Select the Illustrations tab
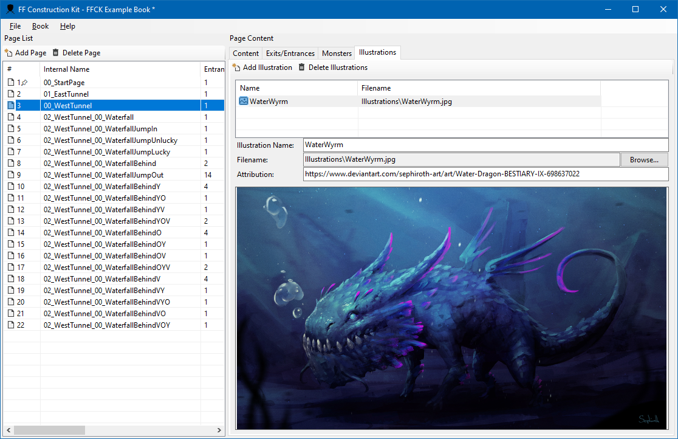This screenshot has width=678, height=439. (377, 52)
